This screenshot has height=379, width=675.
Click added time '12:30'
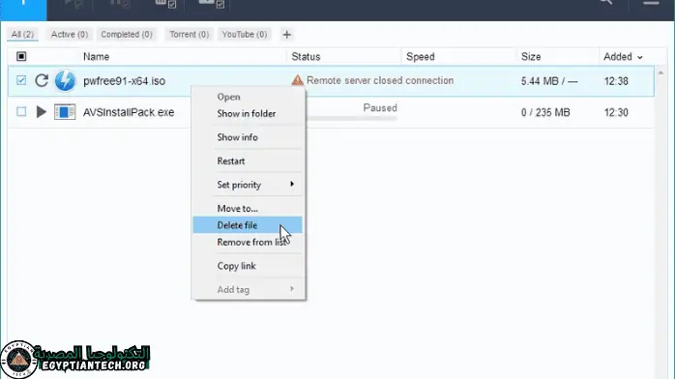(616, 112)
